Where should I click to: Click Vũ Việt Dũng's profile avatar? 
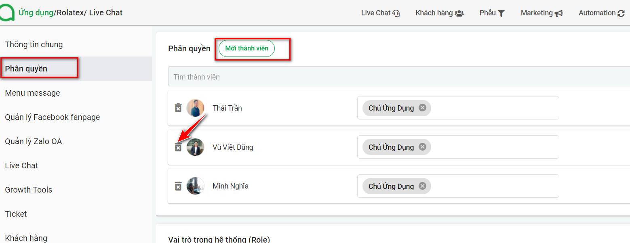pyautogui.click(x=195, y=147)
